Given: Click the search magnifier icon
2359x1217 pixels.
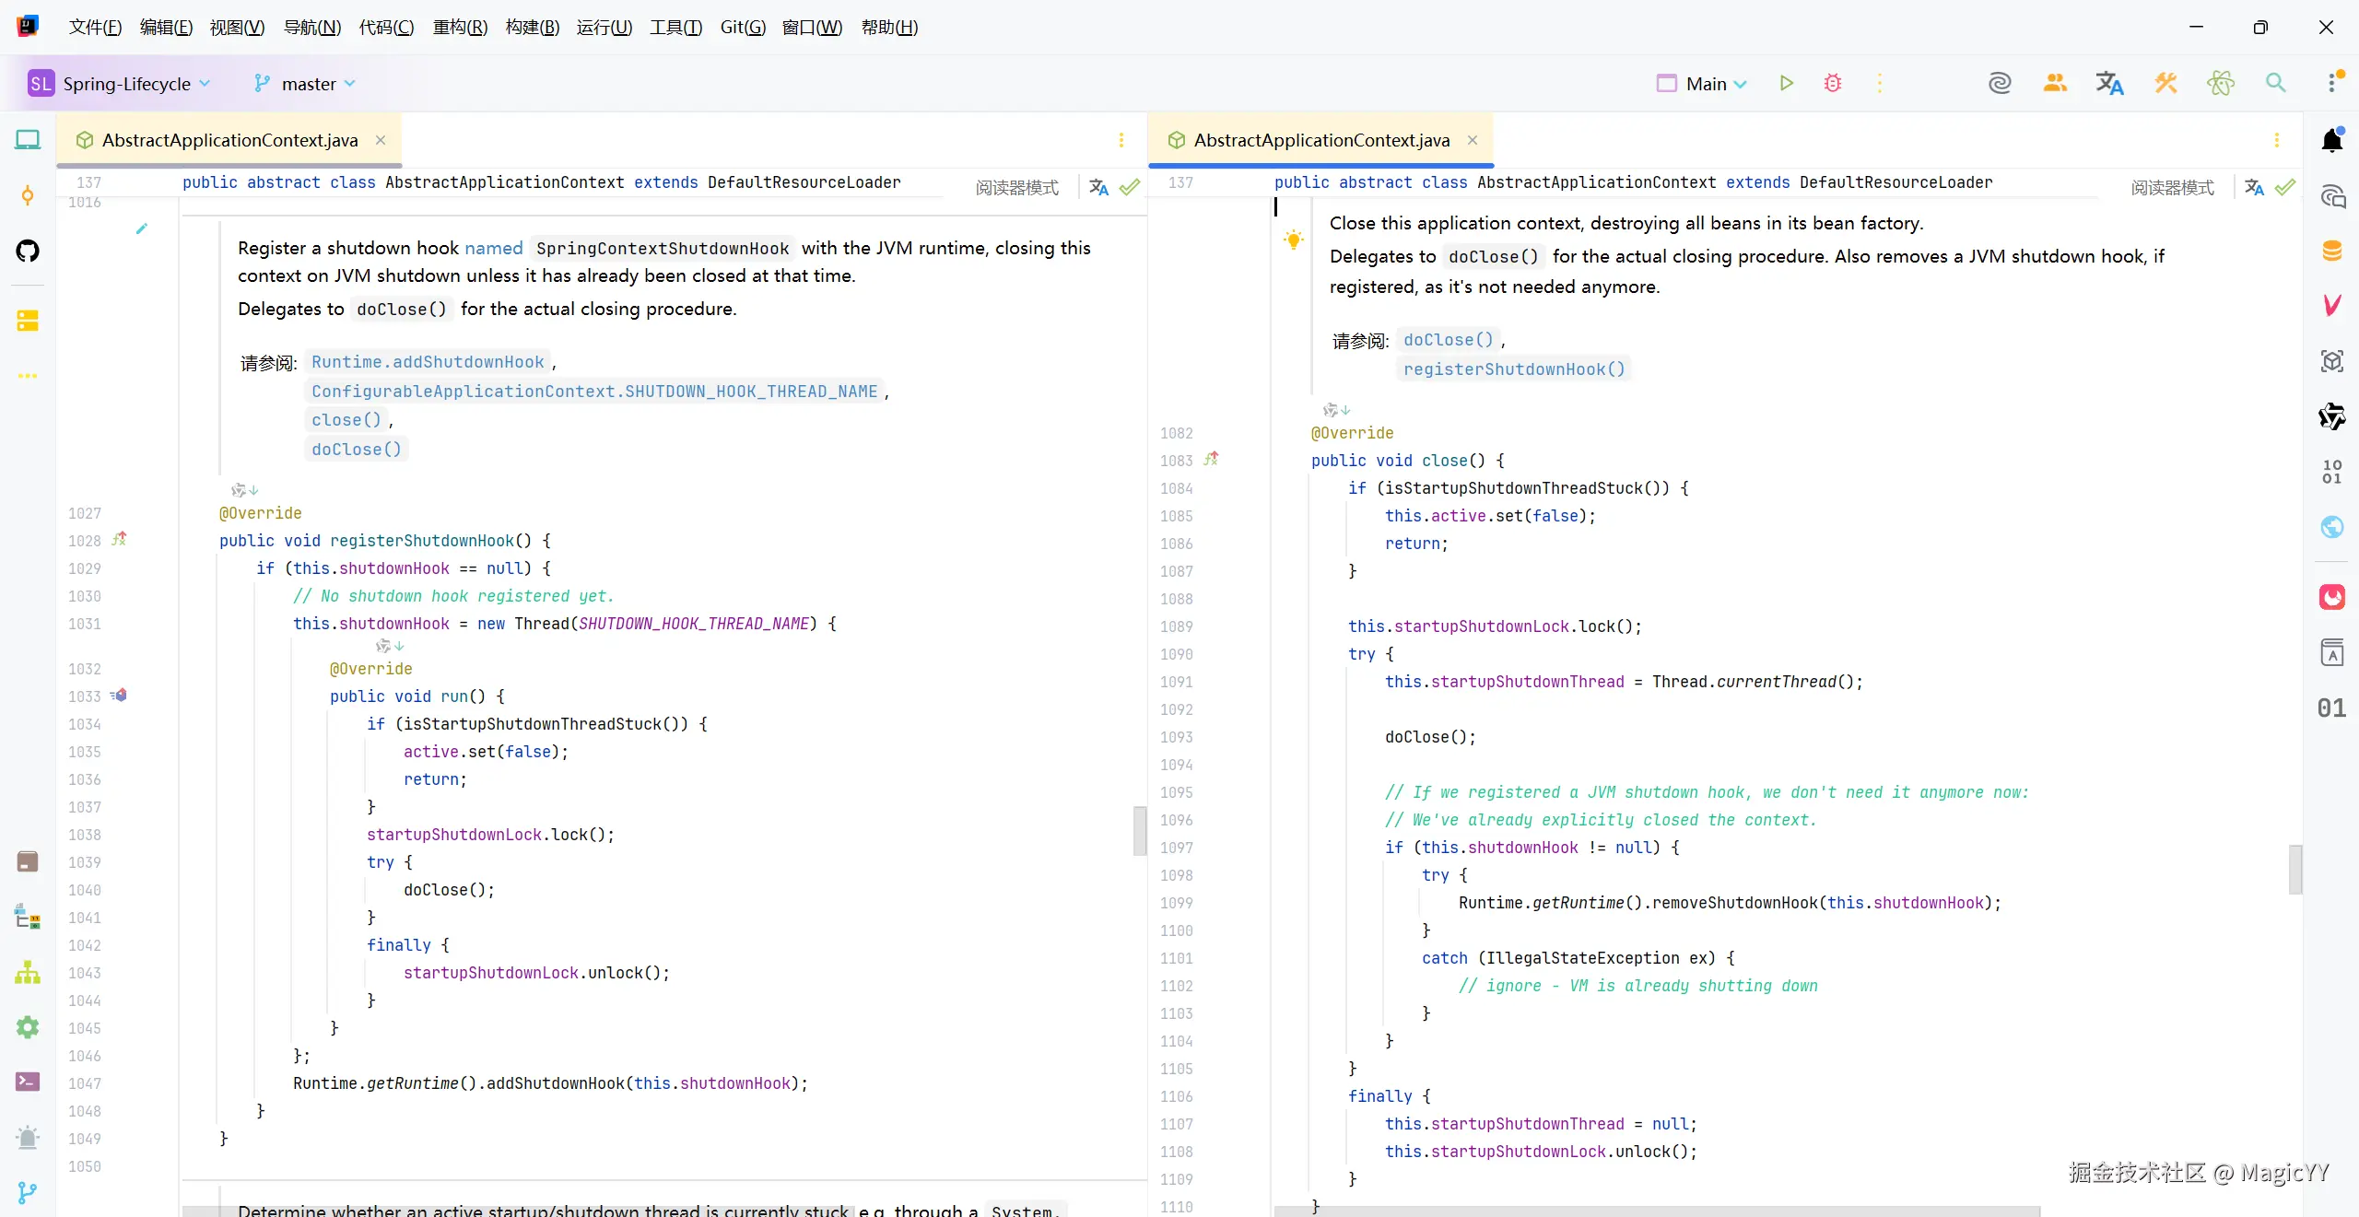Looking at the screenshot, I should 2275,84.
